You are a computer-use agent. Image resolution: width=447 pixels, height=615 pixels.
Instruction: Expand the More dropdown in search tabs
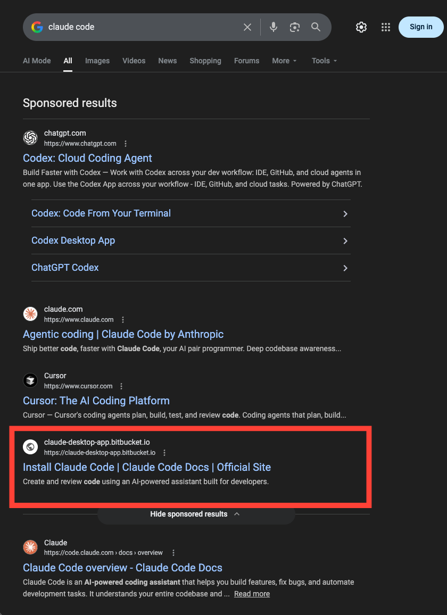284,61
